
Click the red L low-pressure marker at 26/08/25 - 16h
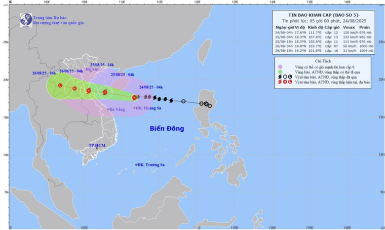tap(60, 85)
